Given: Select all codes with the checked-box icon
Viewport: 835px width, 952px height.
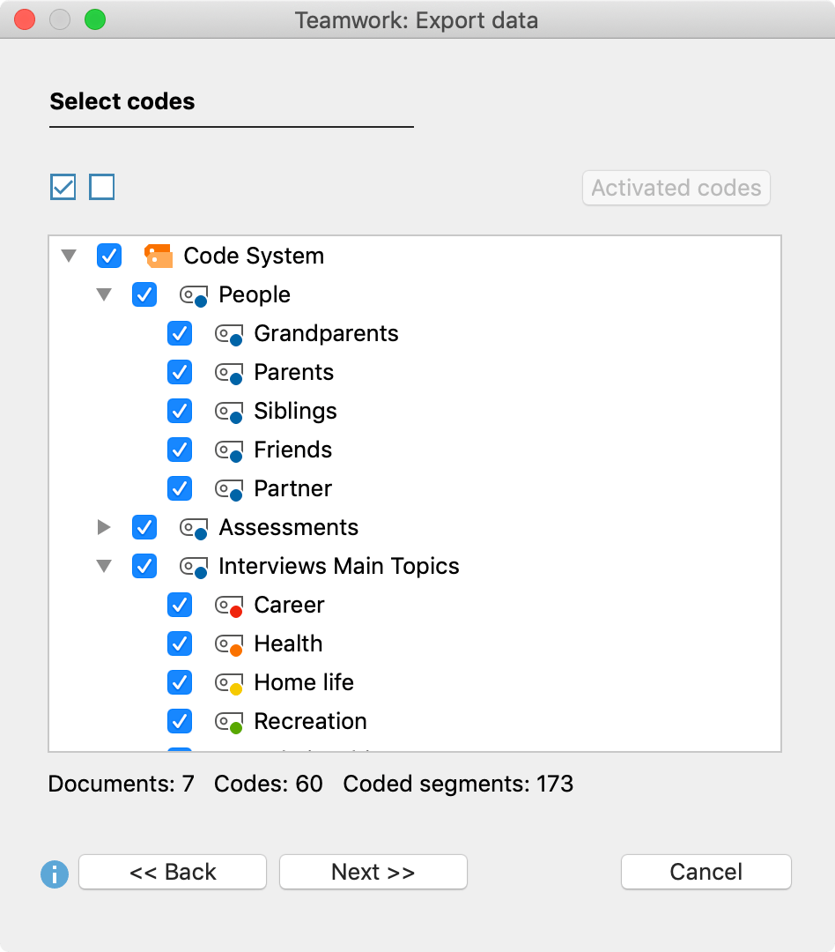Looking at the screenshot, I should (x=63, y=187).
